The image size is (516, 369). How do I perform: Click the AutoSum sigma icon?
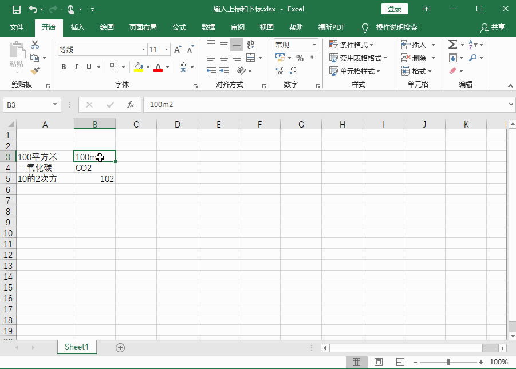click(453, 45)
